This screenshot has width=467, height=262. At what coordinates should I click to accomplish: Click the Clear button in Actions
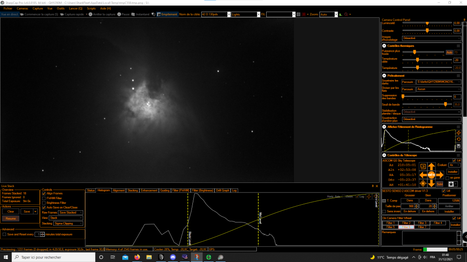(11, 212)
